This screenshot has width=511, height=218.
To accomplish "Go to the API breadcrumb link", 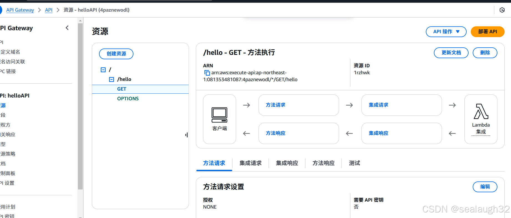I will (x=49, y=10).
